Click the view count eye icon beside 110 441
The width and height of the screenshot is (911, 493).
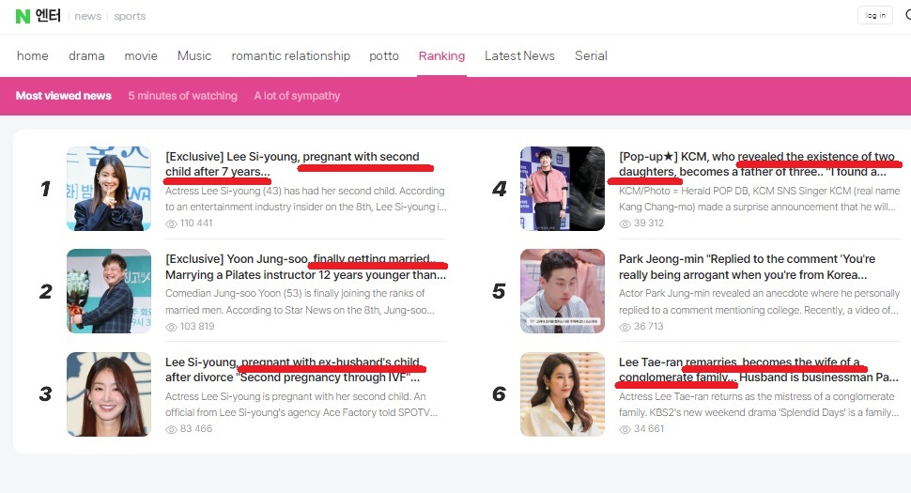(x=171, y=223)
